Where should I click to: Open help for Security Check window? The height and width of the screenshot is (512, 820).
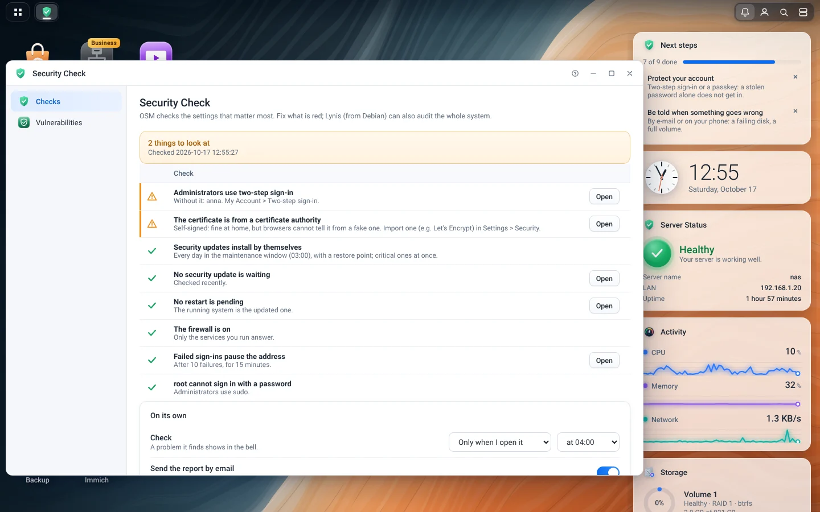click(x=575, y=73)
